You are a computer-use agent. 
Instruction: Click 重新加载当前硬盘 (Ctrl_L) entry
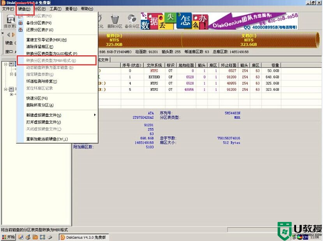47,139
